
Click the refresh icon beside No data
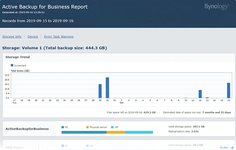(232, 147)
